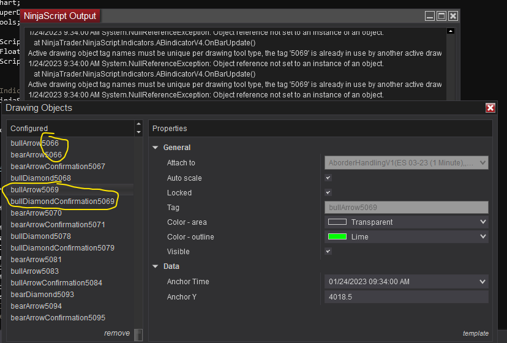The image size is (507, 343).
Task: Close the NinjaScript Output window
Action: (453, 16)
